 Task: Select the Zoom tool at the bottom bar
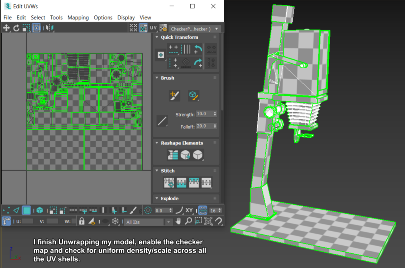coord(188,222)
